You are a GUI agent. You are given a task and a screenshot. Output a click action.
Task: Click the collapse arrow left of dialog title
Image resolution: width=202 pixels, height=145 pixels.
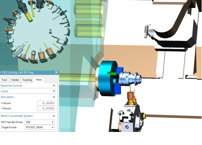(0, 72)
